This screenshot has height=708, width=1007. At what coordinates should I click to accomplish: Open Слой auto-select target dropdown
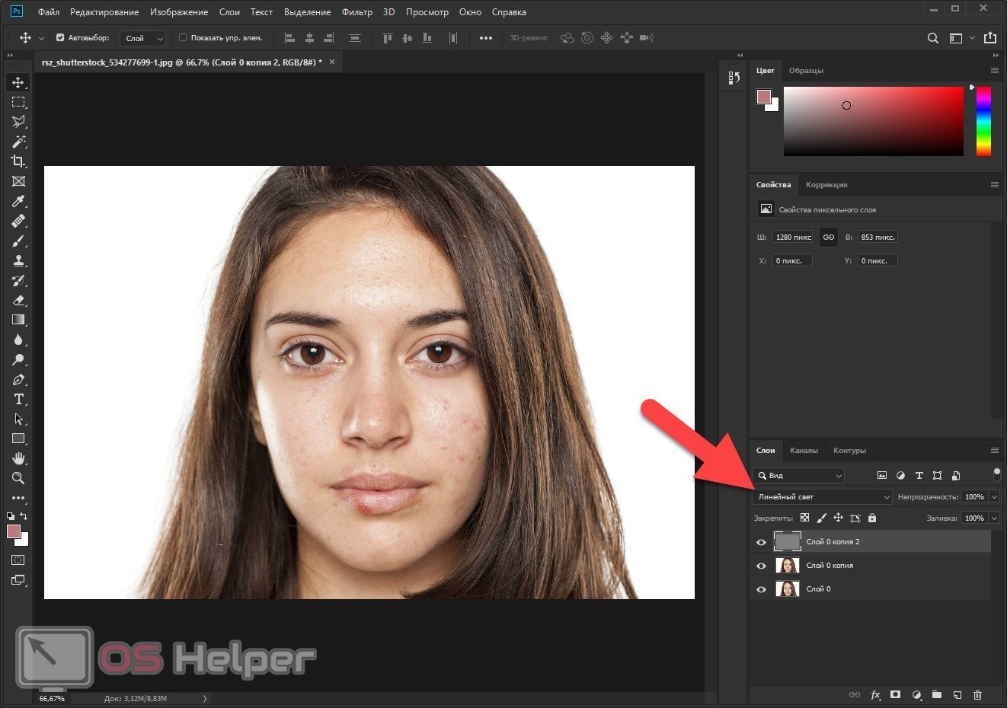click(143, 38)
